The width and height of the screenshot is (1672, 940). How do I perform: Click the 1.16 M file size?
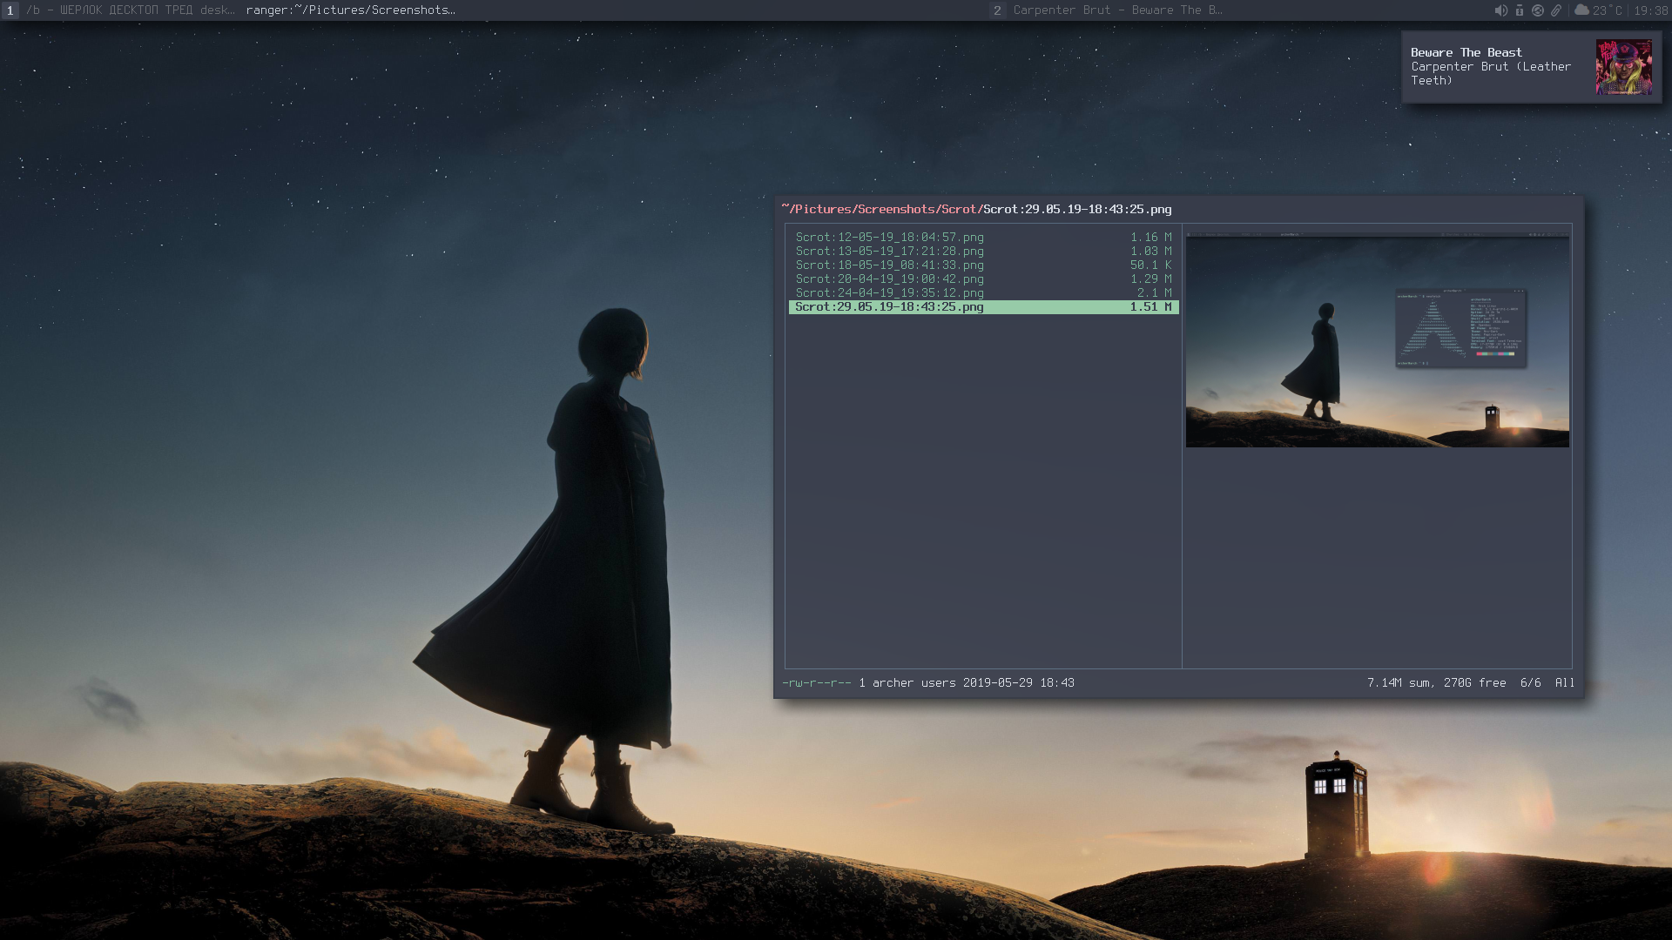pyautogui.click(x=1150, y=237)
